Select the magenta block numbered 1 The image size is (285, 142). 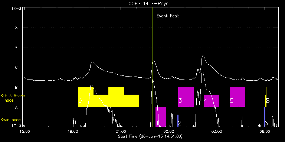click(x=161, y=117)
